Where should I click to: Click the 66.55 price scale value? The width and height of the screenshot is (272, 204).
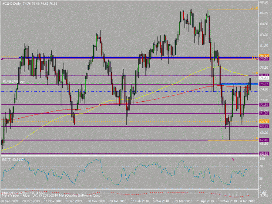tap(264, 144)
